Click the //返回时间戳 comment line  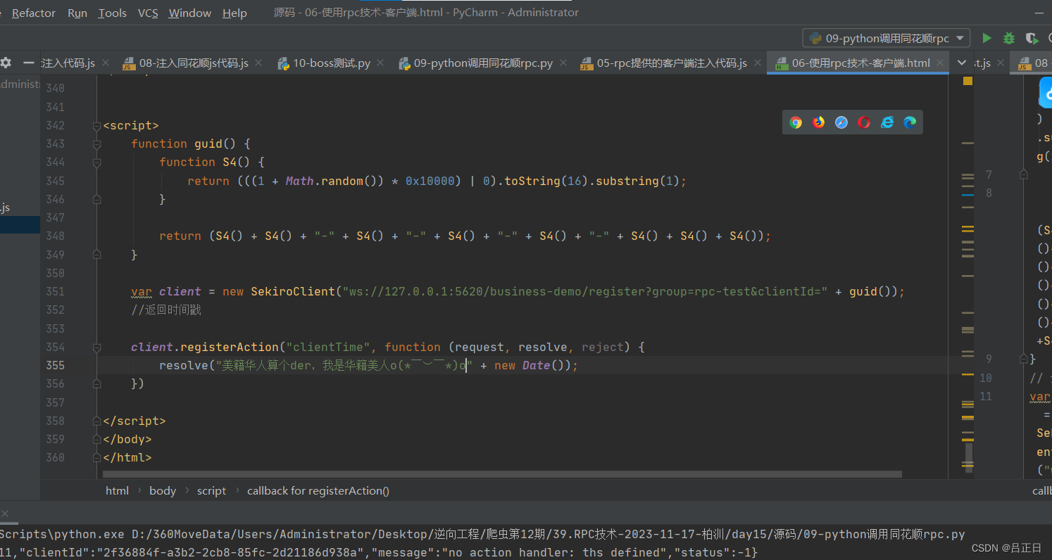pyautogui.click(x=166, y=310)
